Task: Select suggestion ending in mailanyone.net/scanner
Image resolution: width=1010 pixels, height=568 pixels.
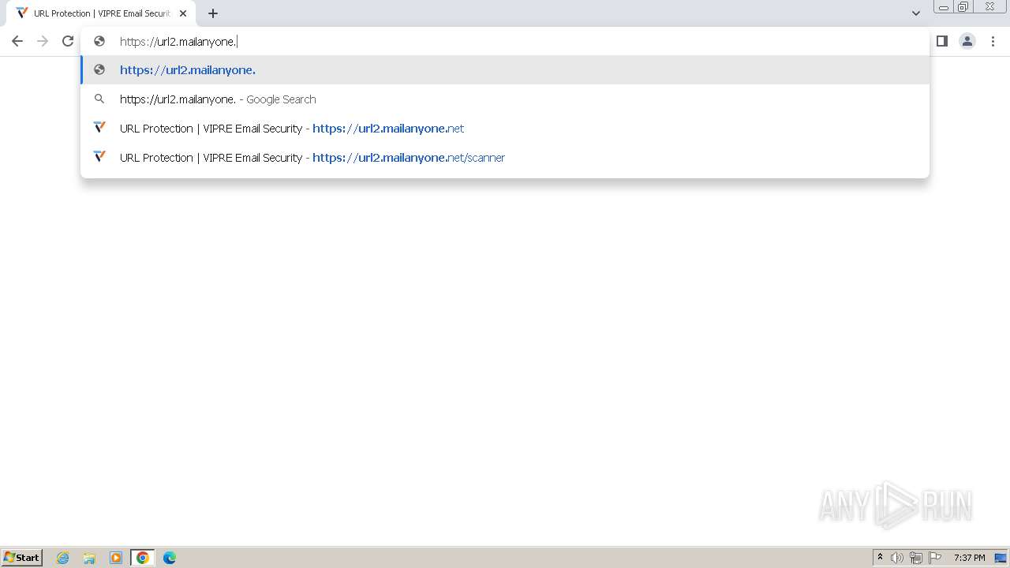Action: 505,157
